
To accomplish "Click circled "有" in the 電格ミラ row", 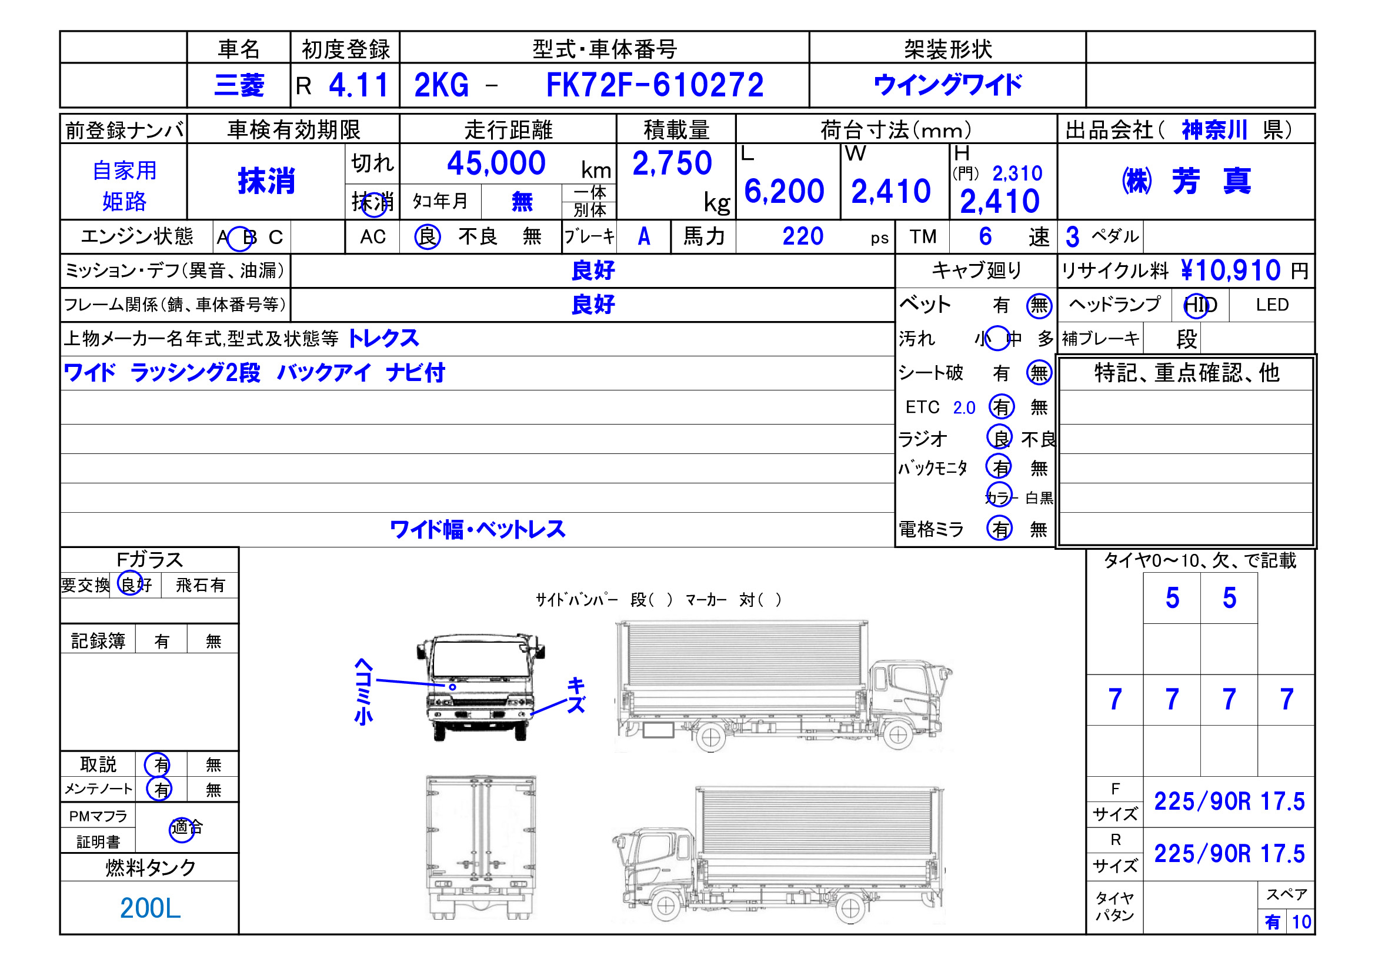I will tap(1000, 528).
